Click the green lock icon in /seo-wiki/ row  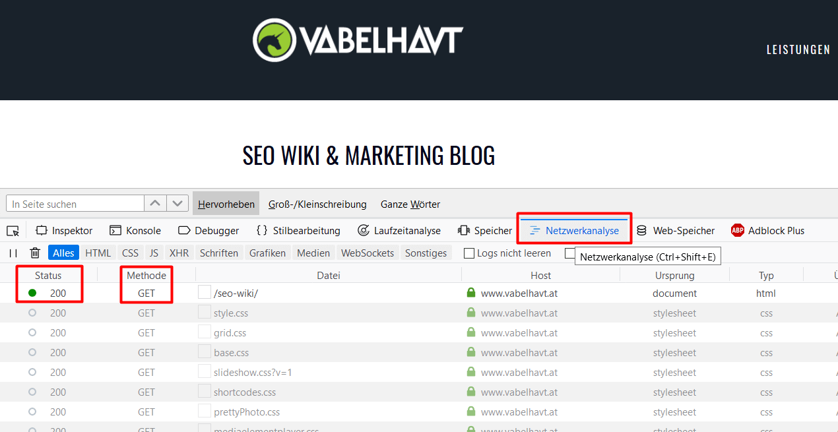tap(471, 293)
